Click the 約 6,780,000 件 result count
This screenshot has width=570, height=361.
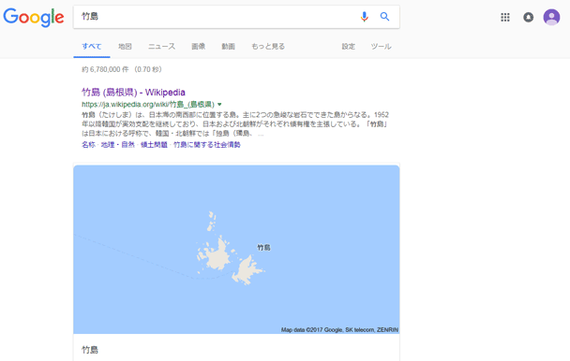tap(105, 69)
